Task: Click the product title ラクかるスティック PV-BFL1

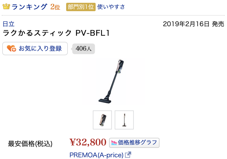Action: (x=56, y=33)
